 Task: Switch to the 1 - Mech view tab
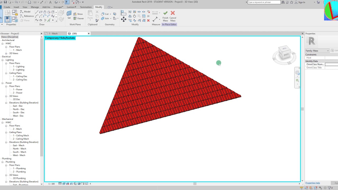(x=53, y=34)
